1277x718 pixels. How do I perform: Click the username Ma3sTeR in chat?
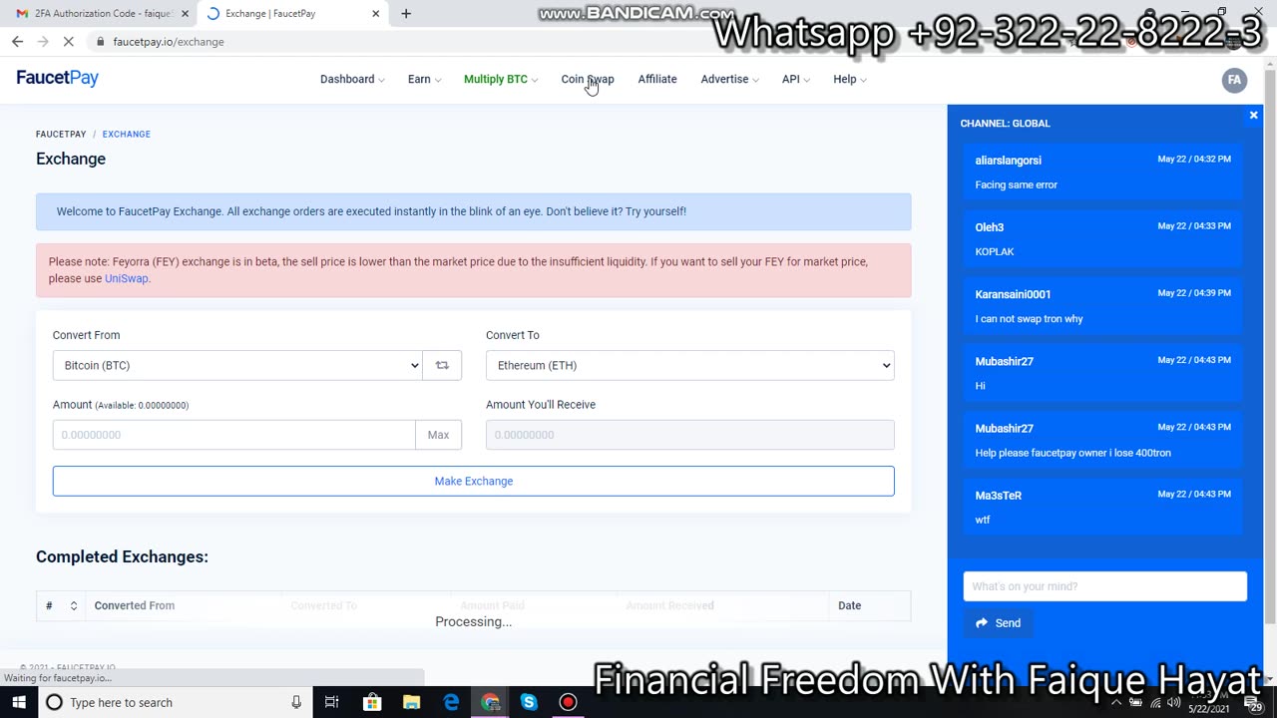(x=998, y=496)
